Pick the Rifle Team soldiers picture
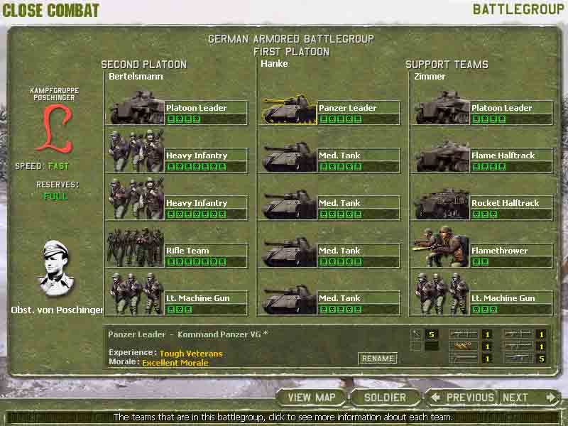 (x=136, y=247)
